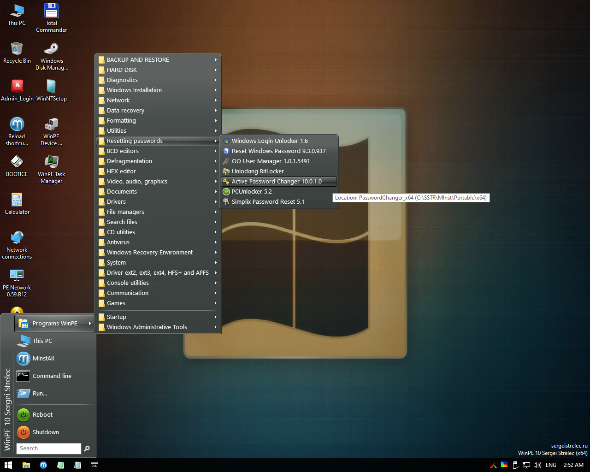
Task: Click the Reboot button
Action: click(x=54, y=414)
